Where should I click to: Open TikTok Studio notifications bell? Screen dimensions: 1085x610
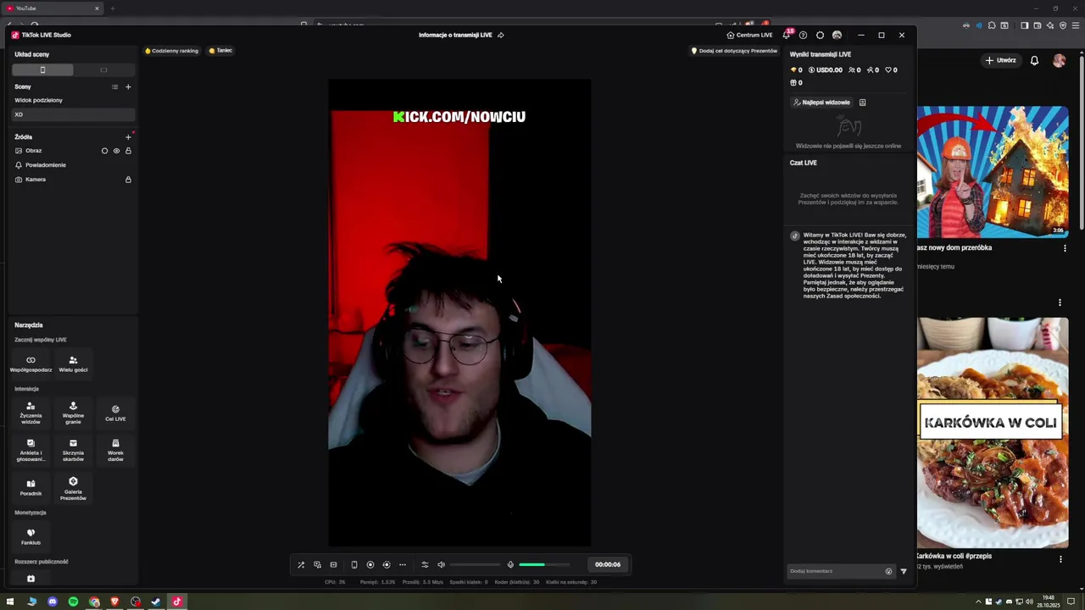tap(787, 35)
